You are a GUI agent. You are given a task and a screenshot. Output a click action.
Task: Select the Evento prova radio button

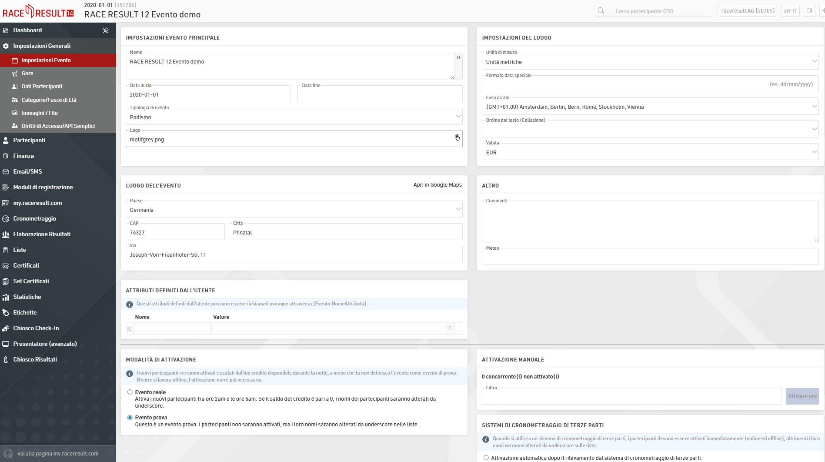tap(130, 417)
